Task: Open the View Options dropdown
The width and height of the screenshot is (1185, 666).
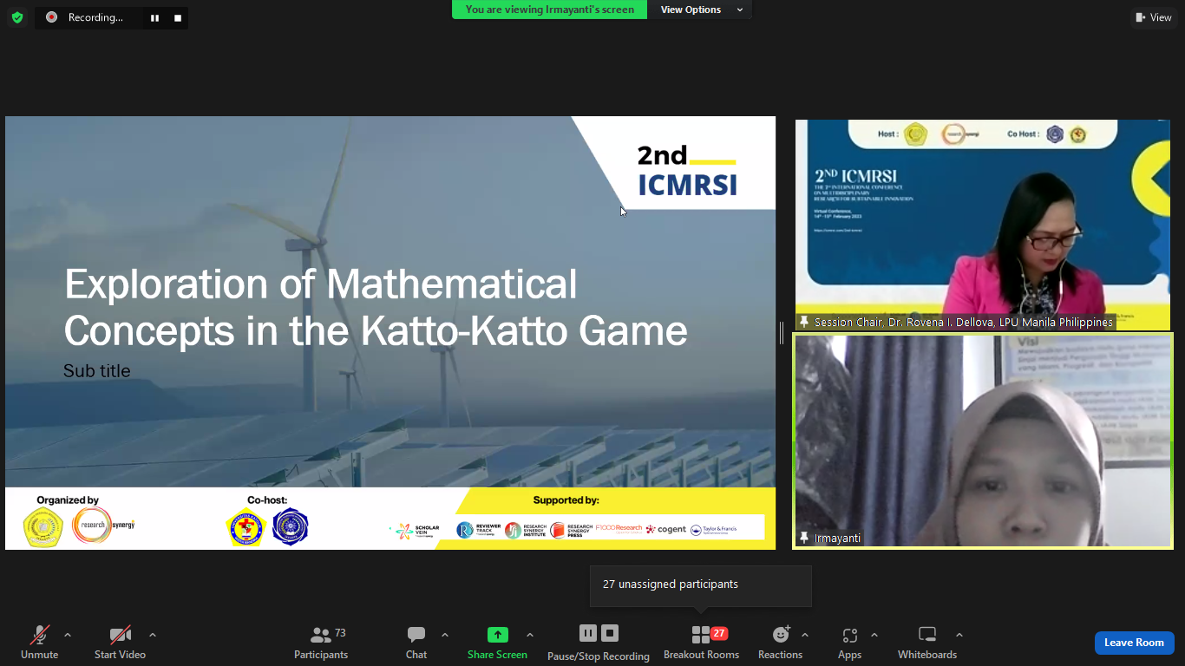Action: (701, 10)
